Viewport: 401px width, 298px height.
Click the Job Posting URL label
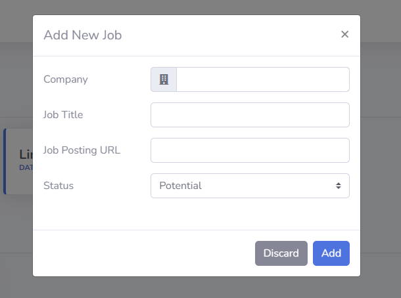[82, 150]
